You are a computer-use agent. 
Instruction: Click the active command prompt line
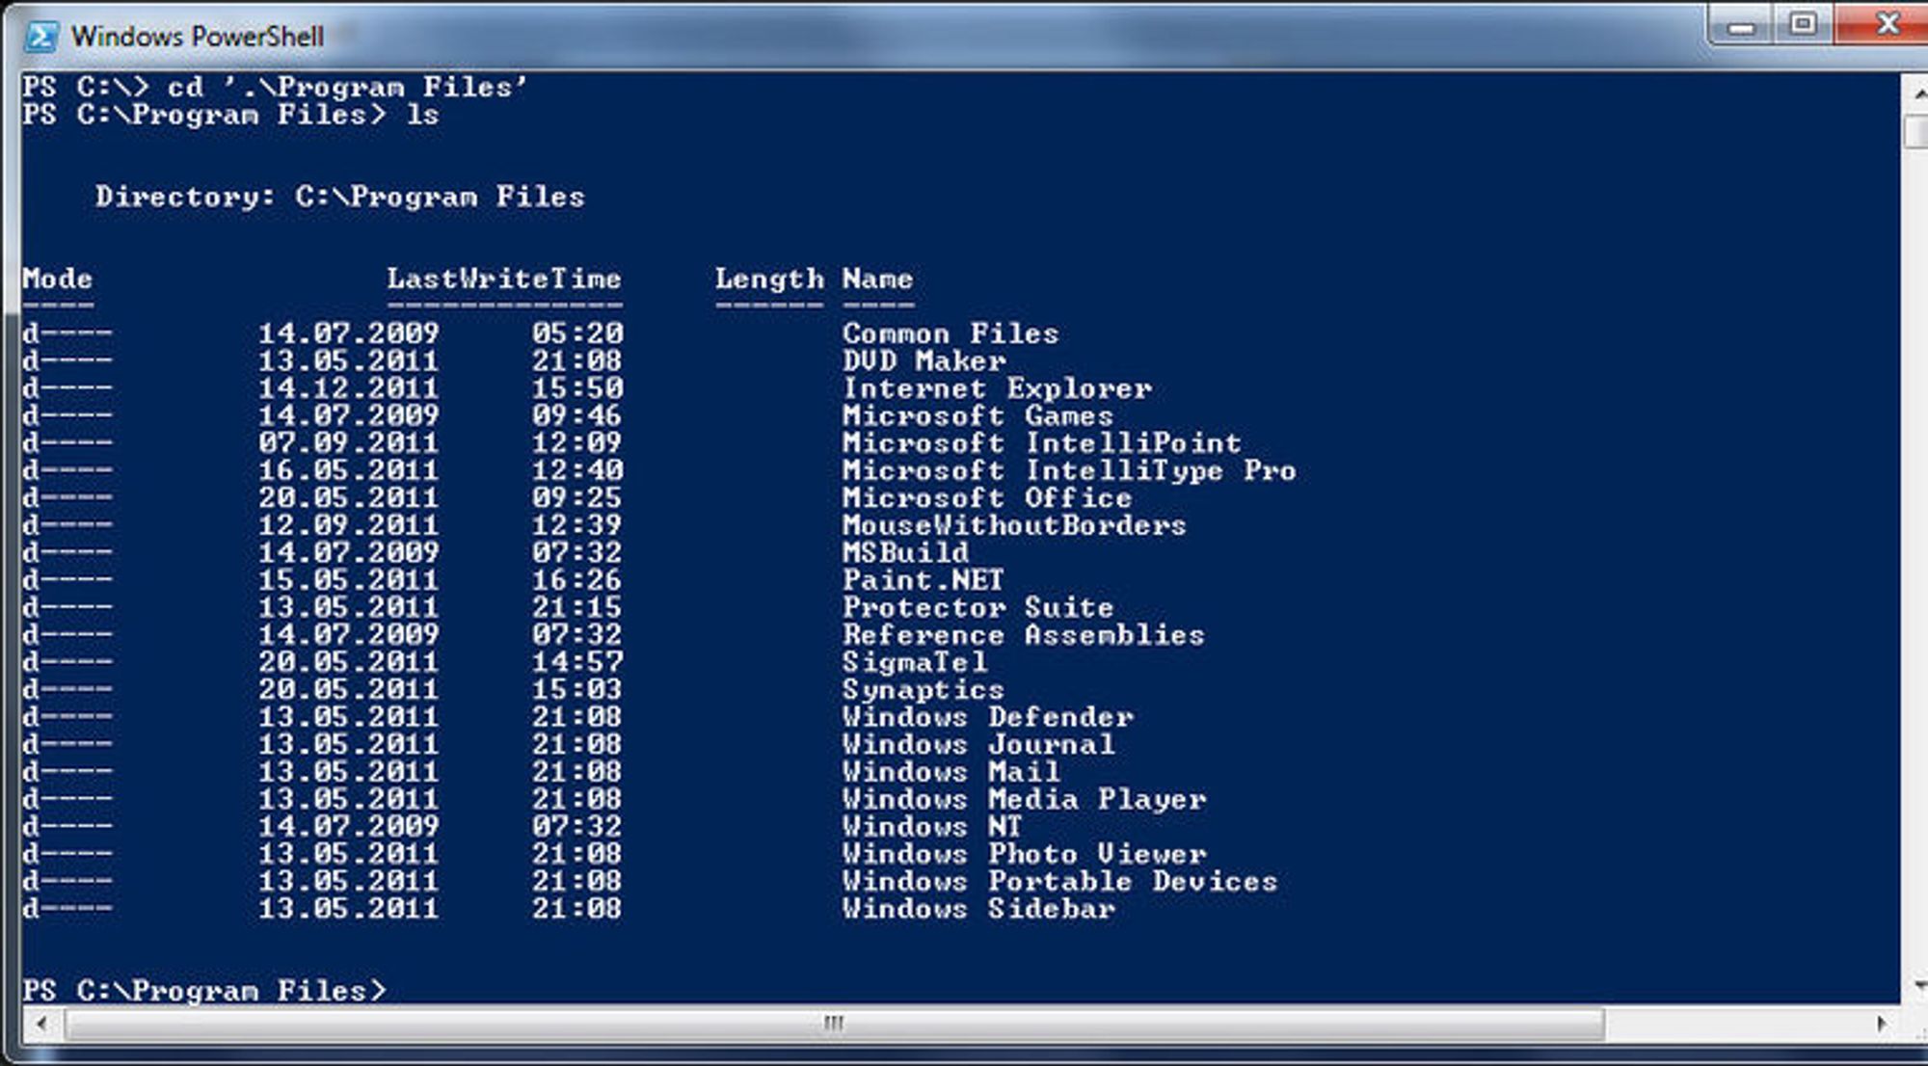pos(207,990)
